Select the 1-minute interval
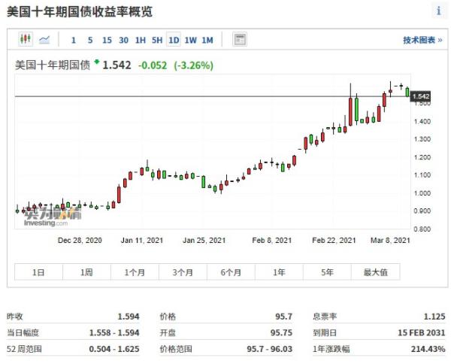The width and height of the screenshot is (454, 364). tap(74, 40)
